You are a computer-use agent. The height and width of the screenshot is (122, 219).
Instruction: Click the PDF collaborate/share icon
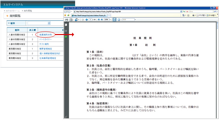(x=76, y=20)
